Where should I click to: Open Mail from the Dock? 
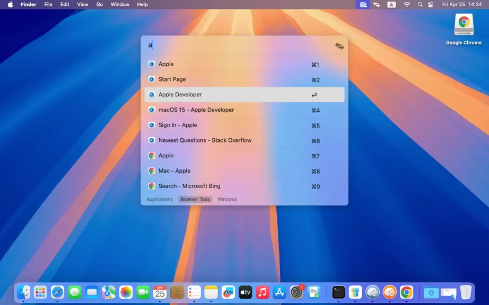tap(92, 292)
